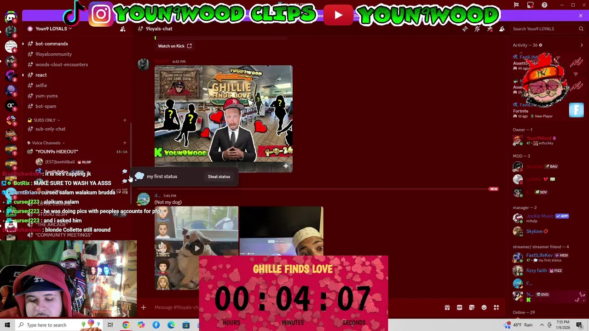Open Task View on the taskbar

[x=110, y=325]
